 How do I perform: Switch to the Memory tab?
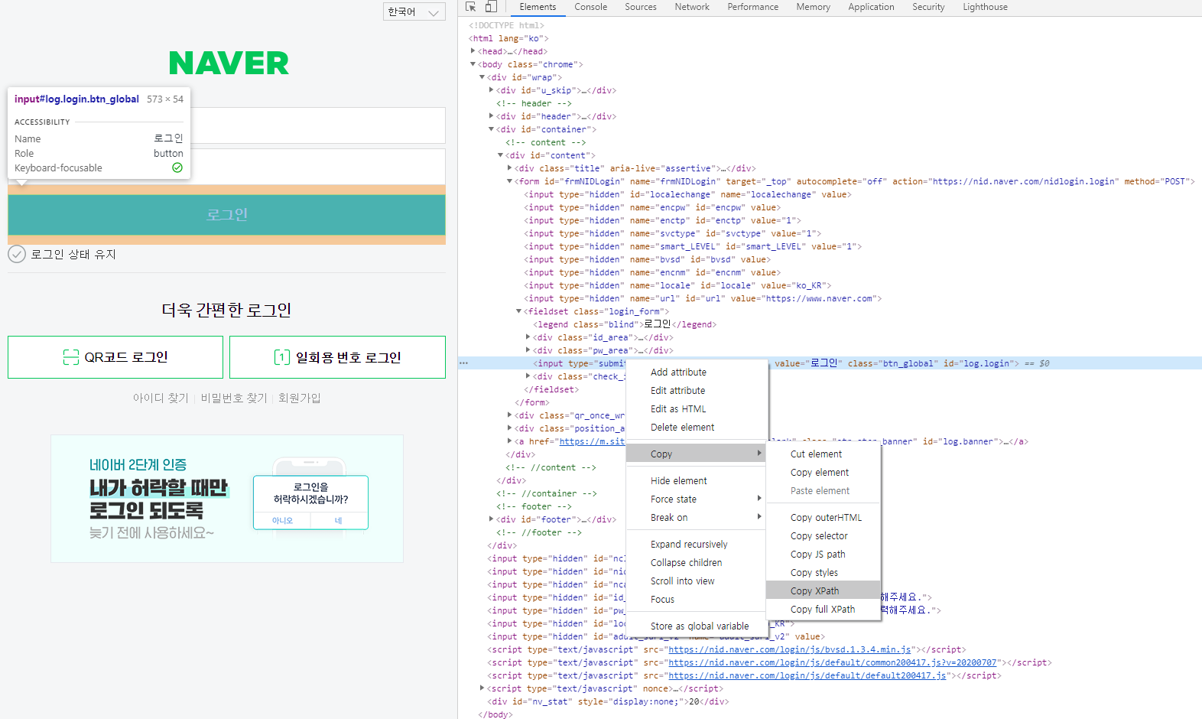point(814,7)
